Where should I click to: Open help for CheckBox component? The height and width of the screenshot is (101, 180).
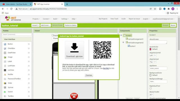point(29,49)
